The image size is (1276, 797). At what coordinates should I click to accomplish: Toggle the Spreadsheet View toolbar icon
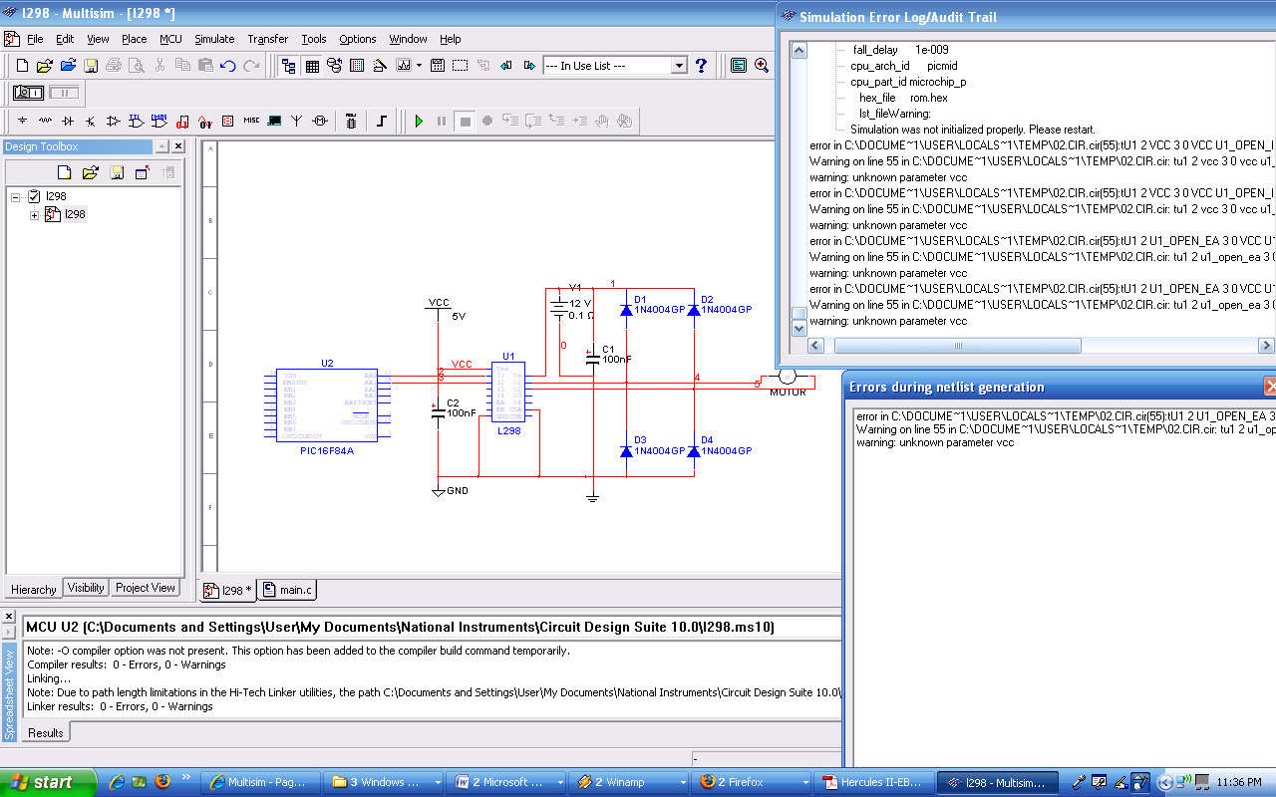pyautogui.click(x=312, y=66)
